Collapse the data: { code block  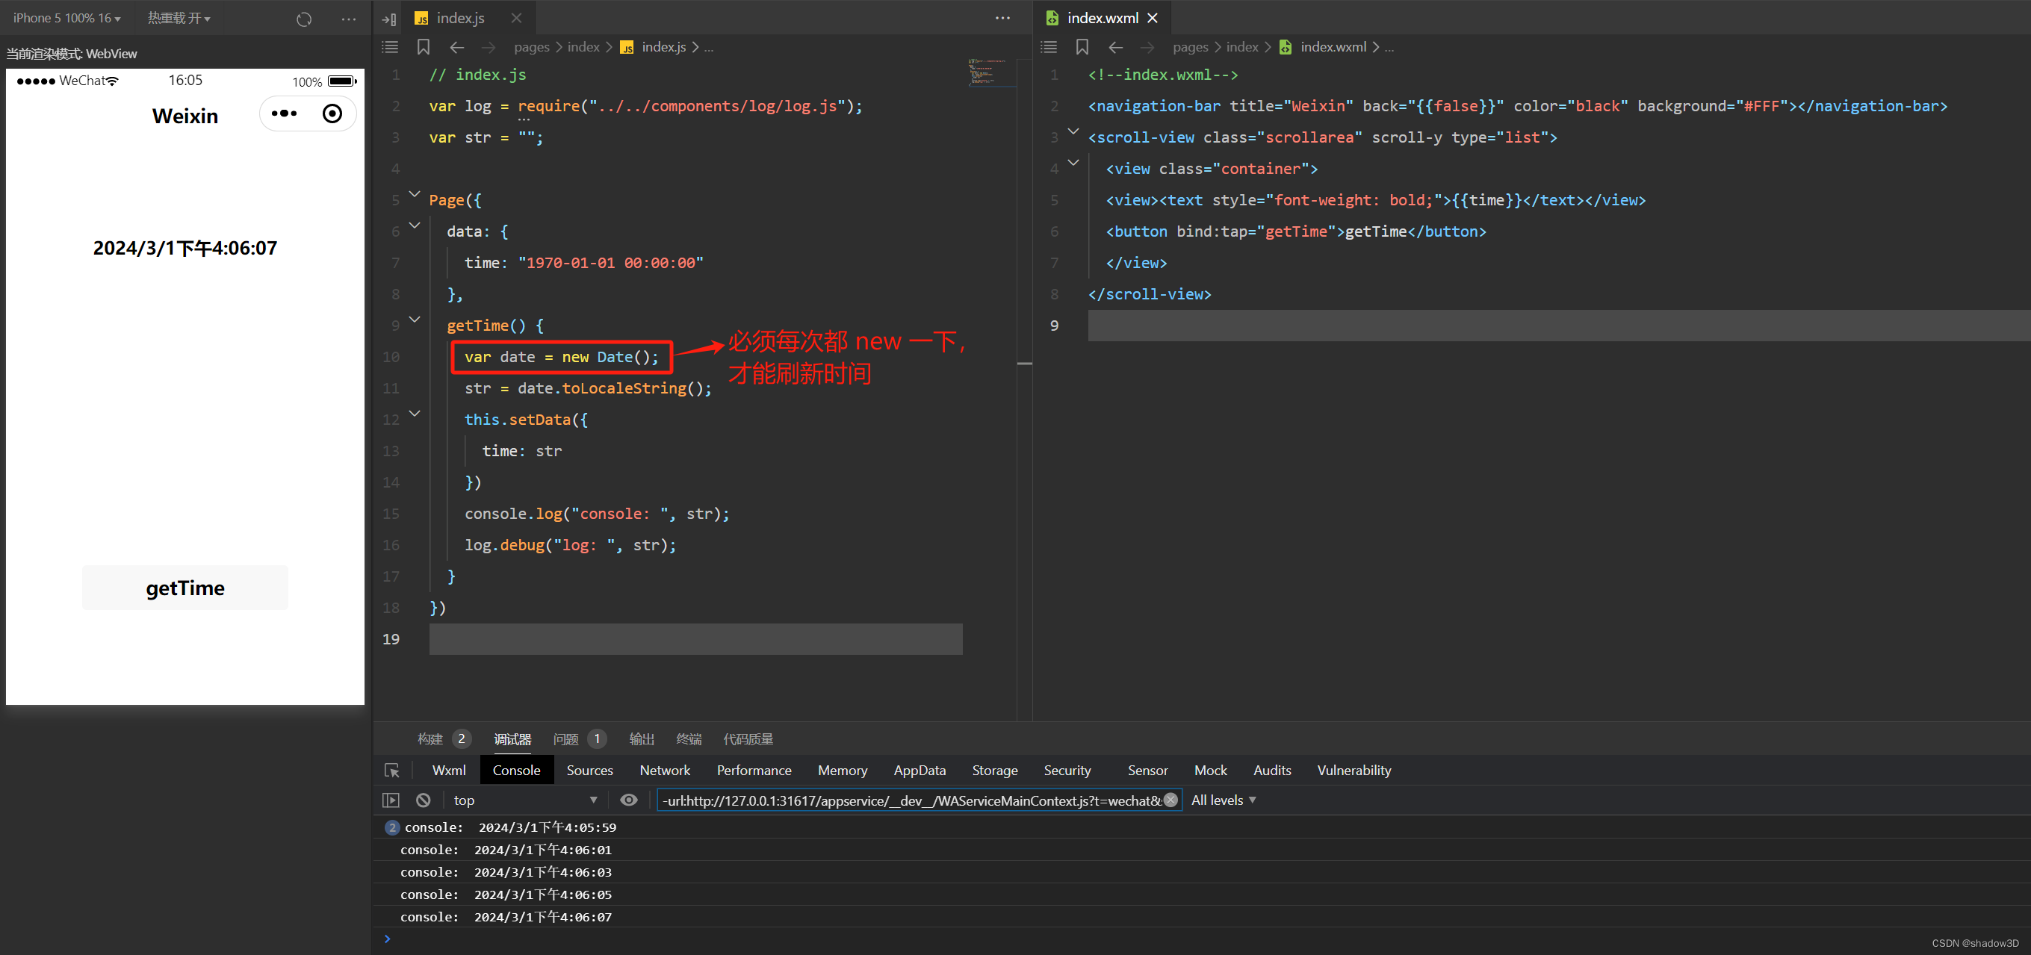(415, 225)
